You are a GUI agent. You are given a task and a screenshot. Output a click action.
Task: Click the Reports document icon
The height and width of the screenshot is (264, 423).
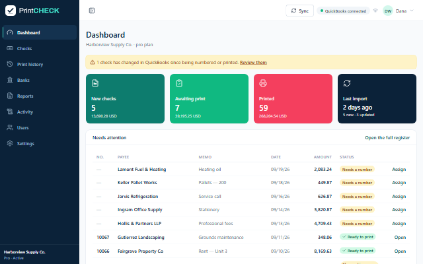pos(10,96)
